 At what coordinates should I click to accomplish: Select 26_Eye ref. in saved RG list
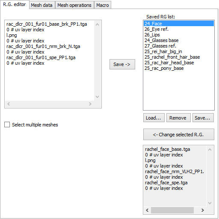(x=179, y=29)
